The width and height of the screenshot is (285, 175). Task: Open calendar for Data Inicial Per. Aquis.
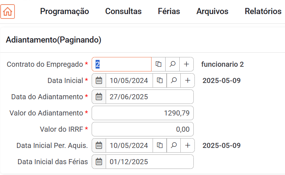coord(99,145)
